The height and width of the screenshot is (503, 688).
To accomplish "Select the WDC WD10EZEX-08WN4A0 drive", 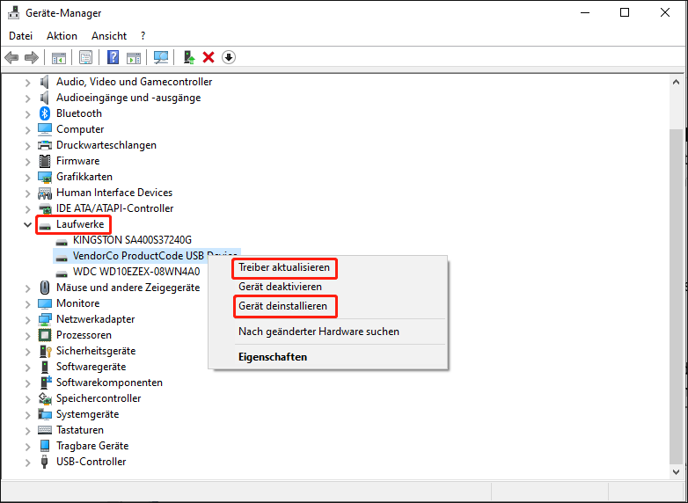I will click(x=135, y=272).
